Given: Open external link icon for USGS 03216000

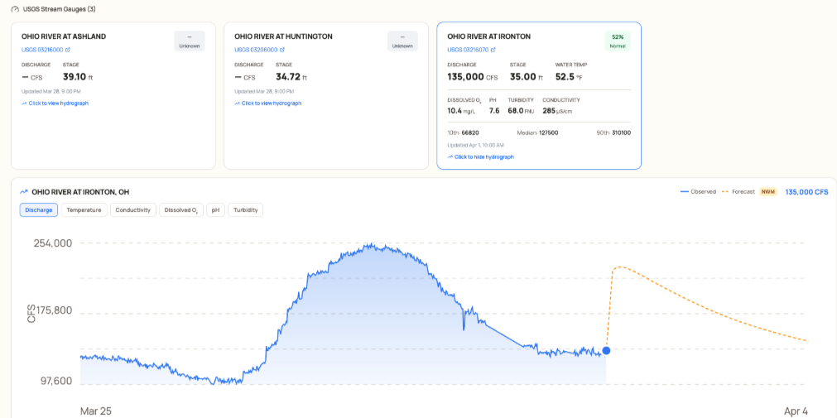Looking at the screenshot, I should (x=68, y=50).
